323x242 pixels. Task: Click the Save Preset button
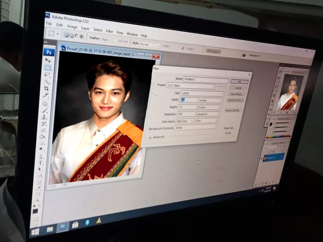pos(237,94)
